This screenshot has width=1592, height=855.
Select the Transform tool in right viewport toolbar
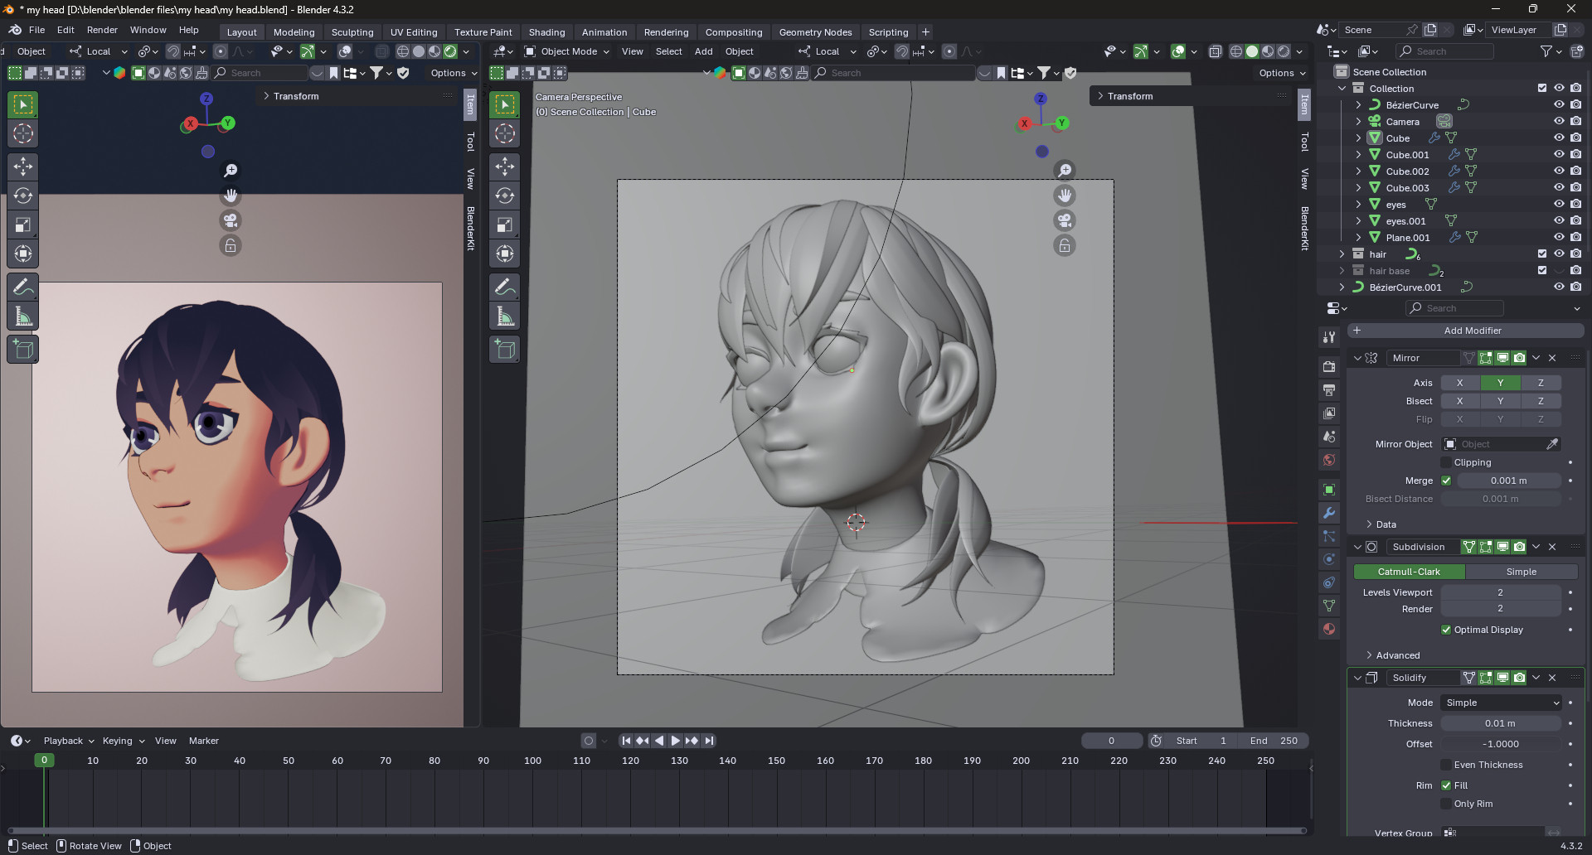pos(504,254)
